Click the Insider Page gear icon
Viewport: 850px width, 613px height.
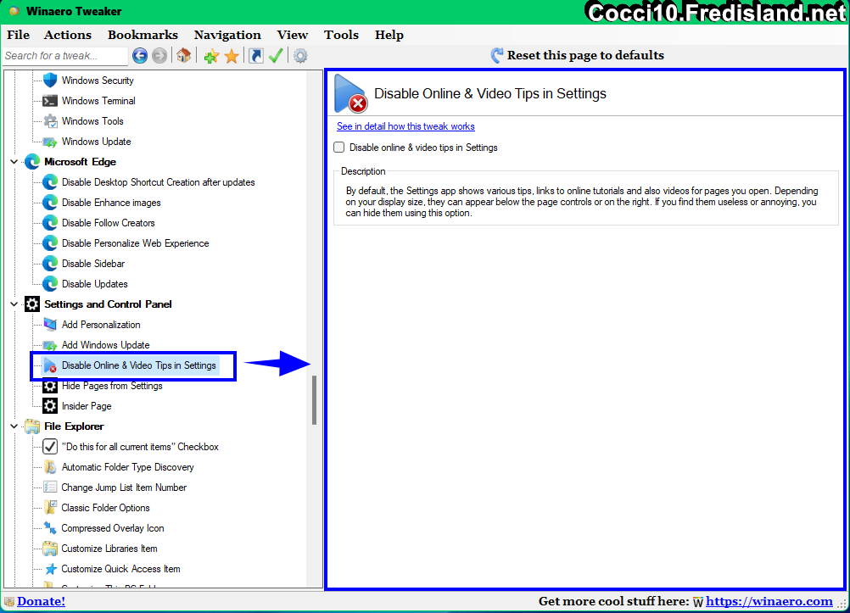tap(50, 406)
